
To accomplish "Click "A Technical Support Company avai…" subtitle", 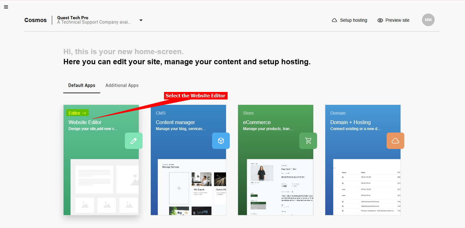I will tap(94, 22).
